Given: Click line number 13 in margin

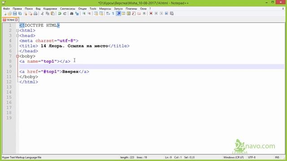Looking at the screenshot, I should point(9,87).
